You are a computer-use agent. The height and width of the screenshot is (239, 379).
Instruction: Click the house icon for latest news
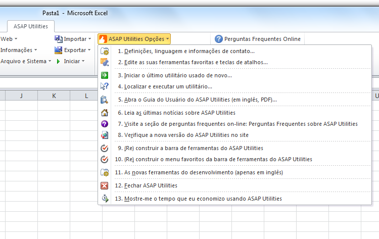(x=105, y=113)
